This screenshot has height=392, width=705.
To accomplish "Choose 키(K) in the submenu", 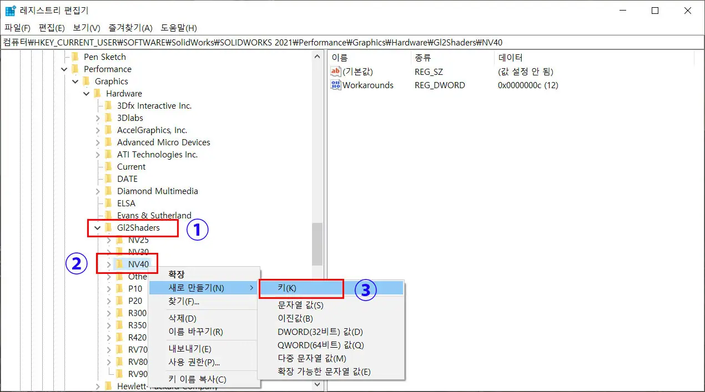I will click(x=332, y=288).
